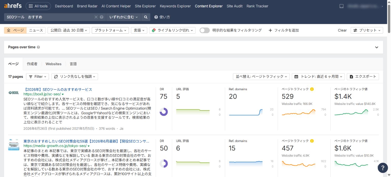Image resolution: width=391 pixels, height=177 pixels.
Task: Open the Filter dropdown above results
Action: coord(38,77)
